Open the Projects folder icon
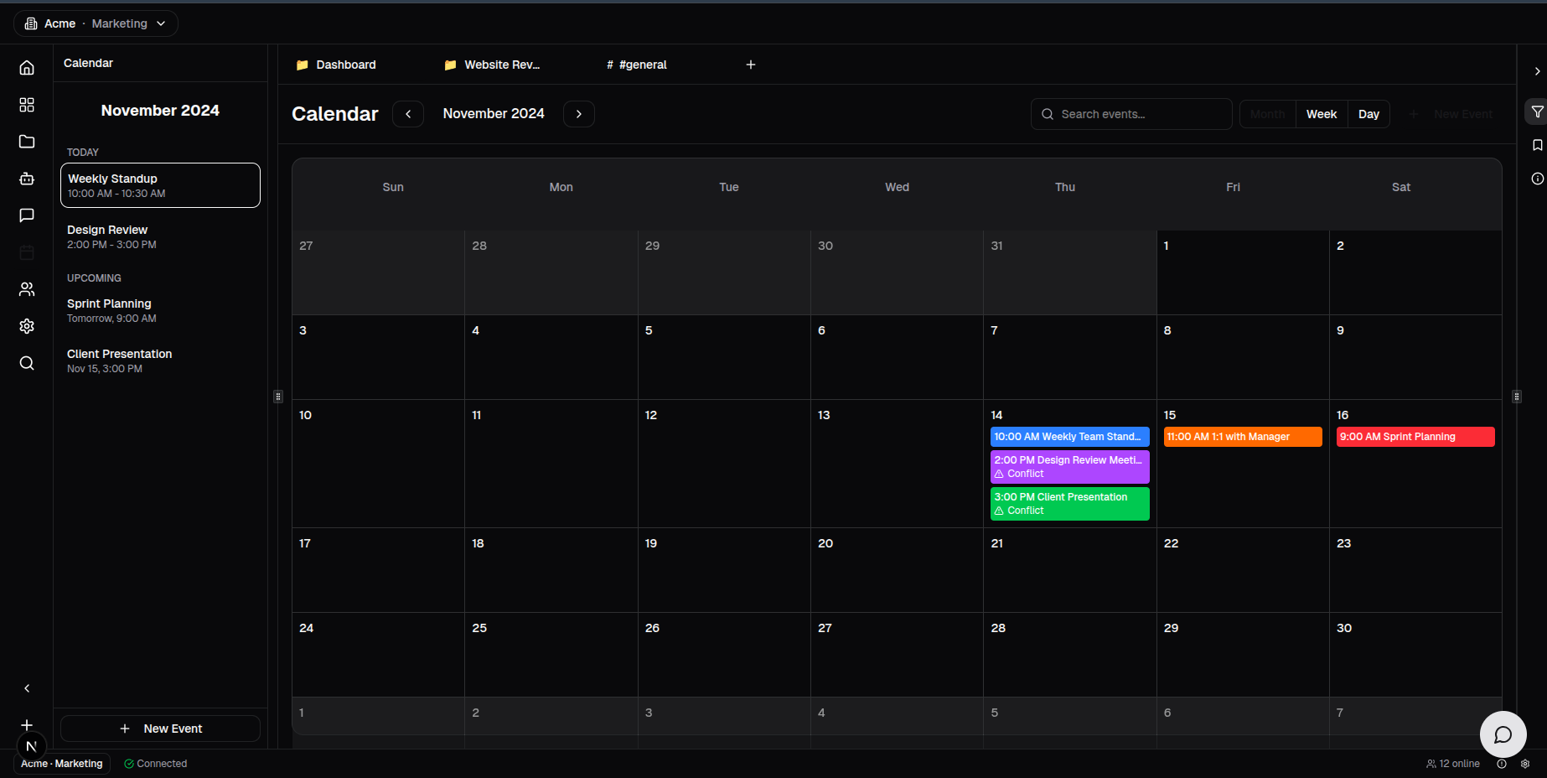 [26, 142]
